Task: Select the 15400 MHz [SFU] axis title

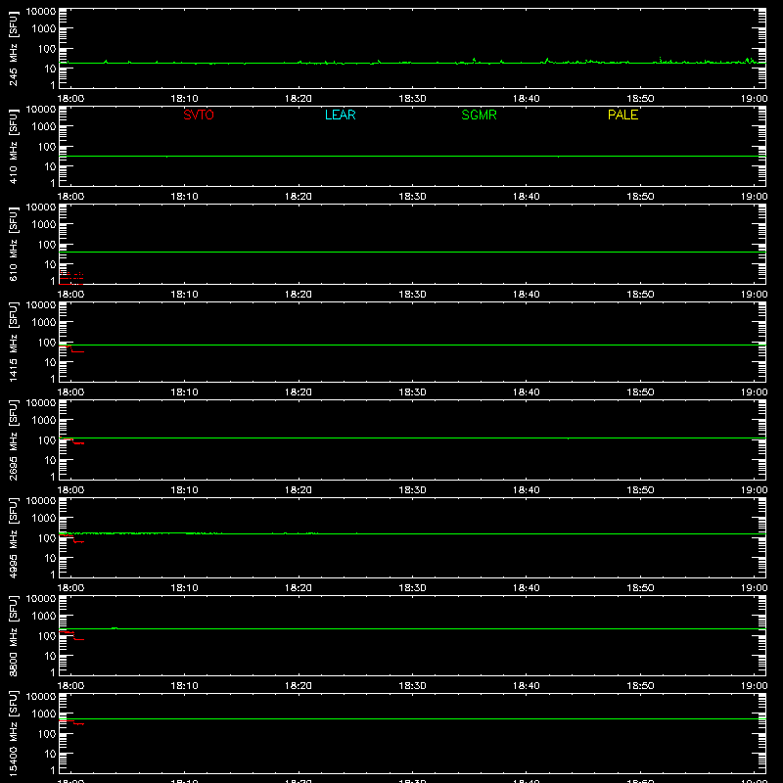Action: [14, 733]
